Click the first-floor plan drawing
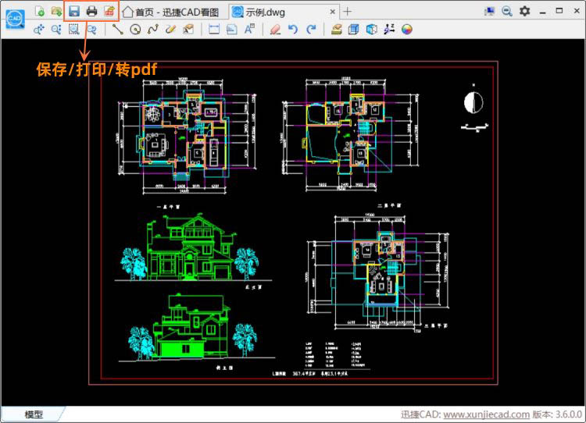Viewport: 586px width, 423px height. [x=186, y=137]
